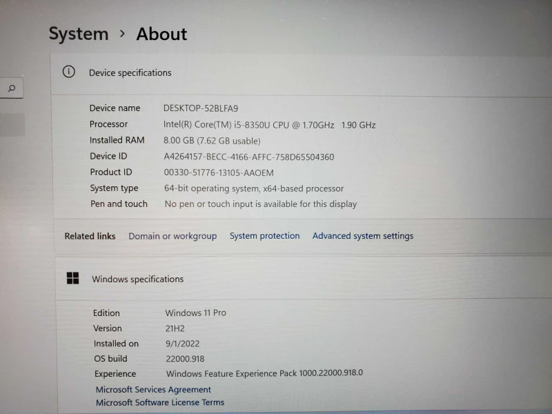Expand the Device specifications section header

302,75
